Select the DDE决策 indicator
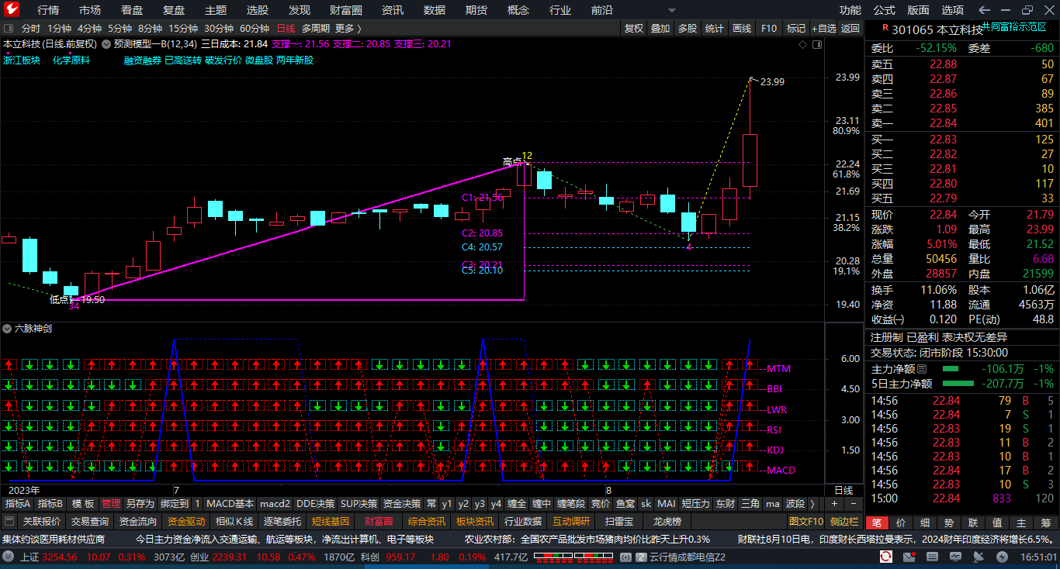Image resolution: width=1060 pixels, height=569 pixels. 316,503
